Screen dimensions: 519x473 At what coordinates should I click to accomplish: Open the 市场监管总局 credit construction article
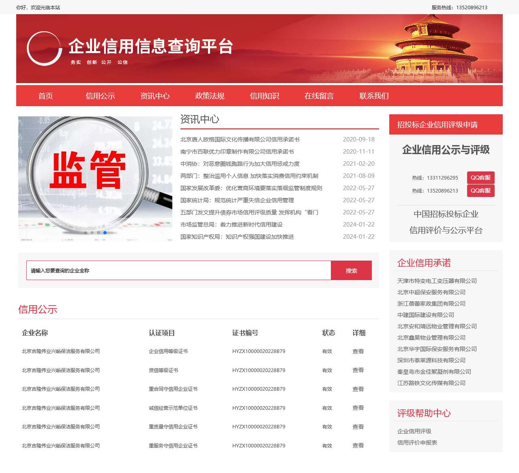pyautogui.click(x=232, y=225)
